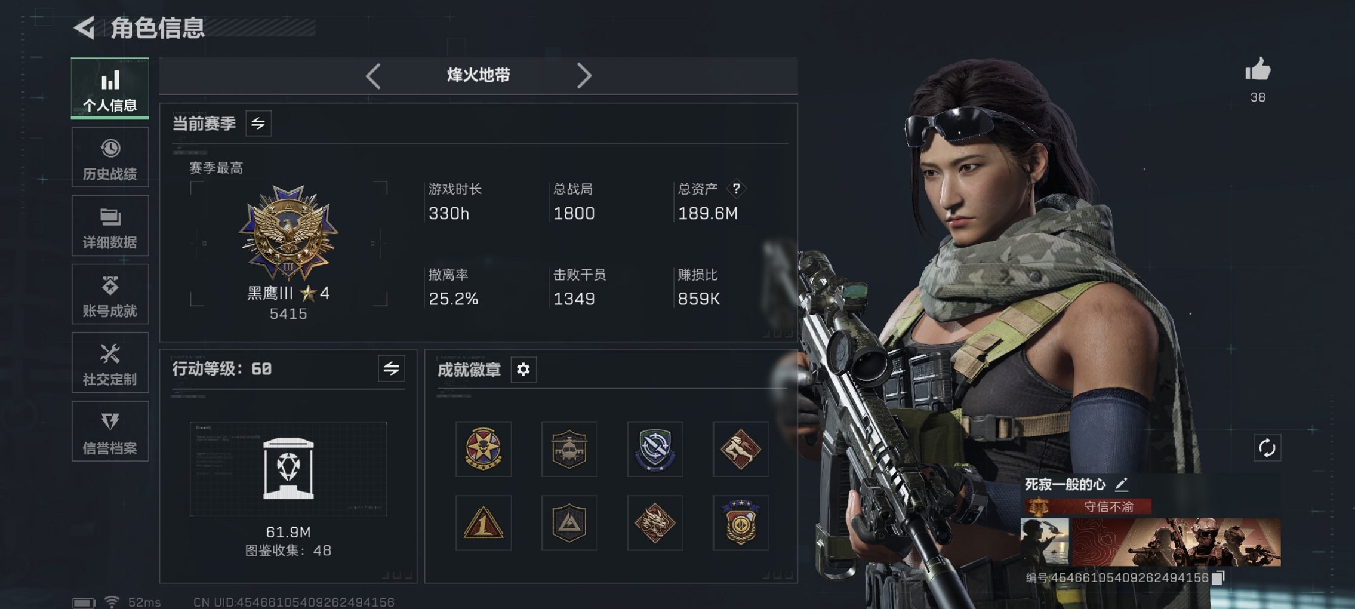Viewport: 1355px width, 609px height.
Task: Rotate the character with the refresh icon
Action: pyautogui.click(x=1267, y=448)
